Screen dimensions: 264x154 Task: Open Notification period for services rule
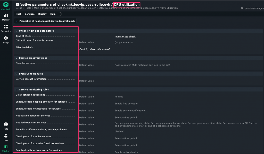click(x=33, y=116)
